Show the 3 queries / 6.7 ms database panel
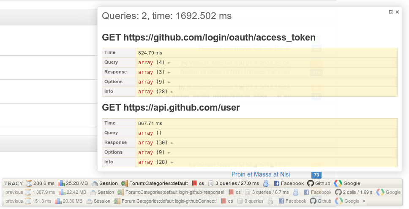The width and height of the screenshot is (409, 209). [x=267, y=192]
